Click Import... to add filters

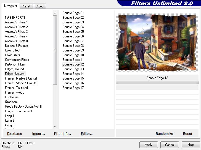(39, 134)
